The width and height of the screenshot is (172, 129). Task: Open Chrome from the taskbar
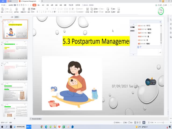tap(42, 127)
